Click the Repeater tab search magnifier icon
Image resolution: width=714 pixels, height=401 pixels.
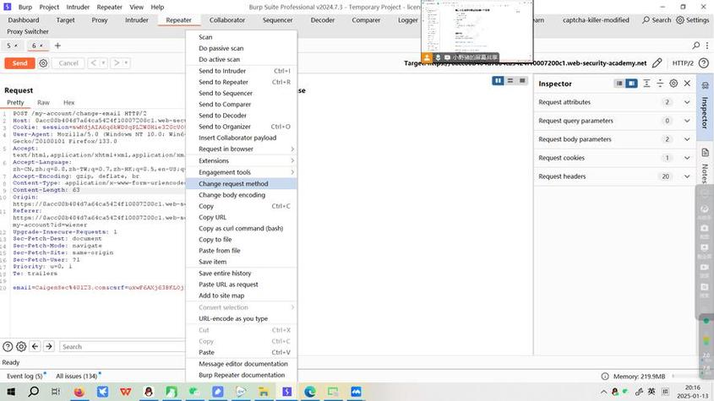695,46
